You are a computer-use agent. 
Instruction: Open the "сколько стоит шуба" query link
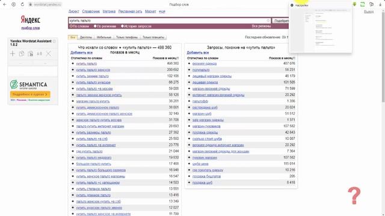(x=207, y=139)
